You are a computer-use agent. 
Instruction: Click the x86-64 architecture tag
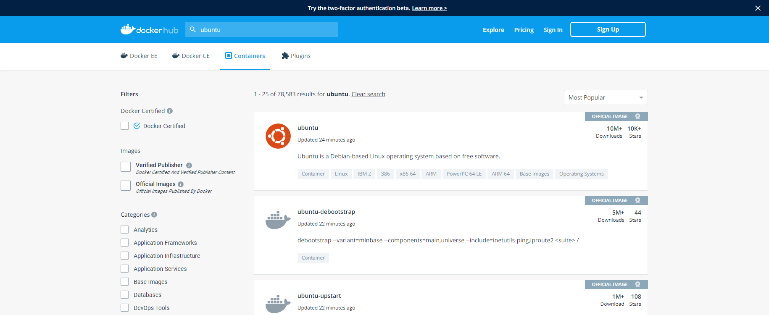(x=408, y=174)
